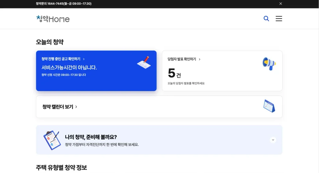
Task: Click the arrow beside 당첨자 발표 확인하기
Action: pyautogui.click(x=200, y=59)
